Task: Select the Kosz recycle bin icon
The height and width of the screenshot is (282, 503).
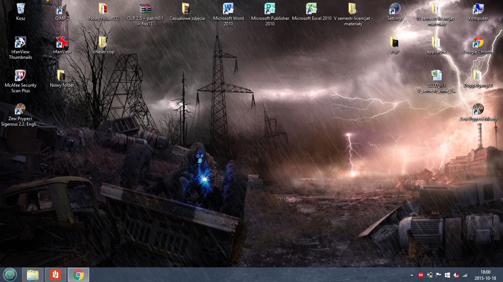Action: [x=21, y=12]
